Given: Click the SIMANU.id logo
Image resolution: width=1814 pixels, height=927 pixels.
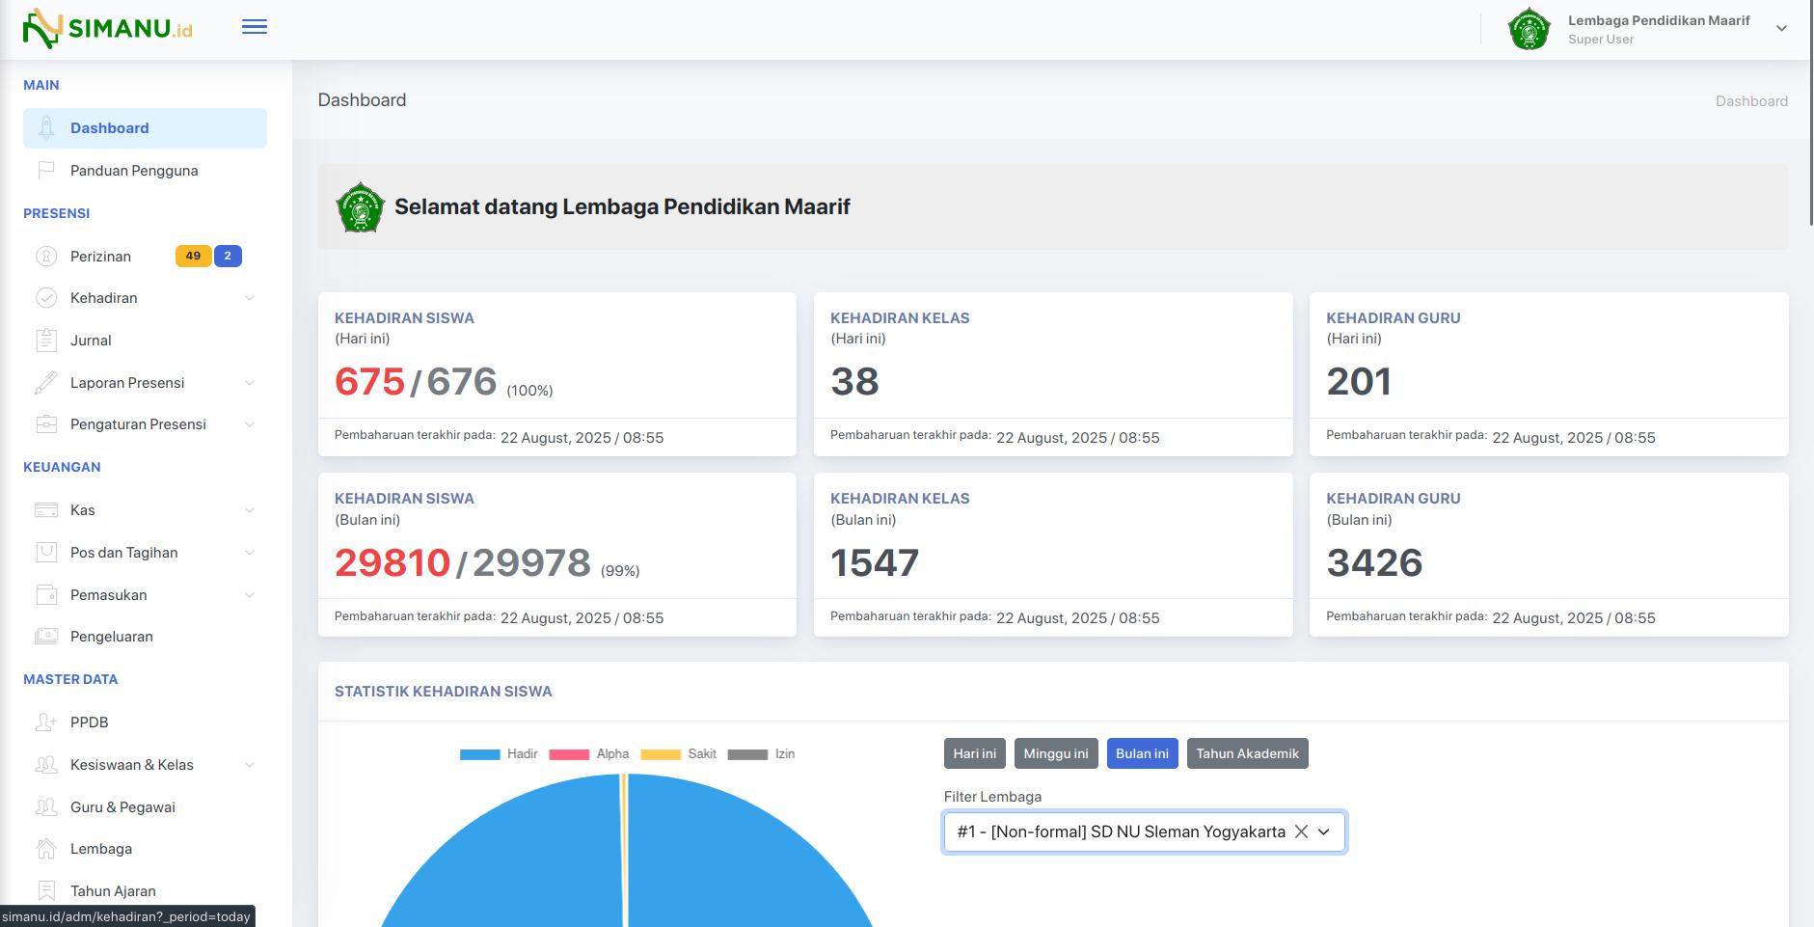Looking at the screenshot, I should [107, 28].
